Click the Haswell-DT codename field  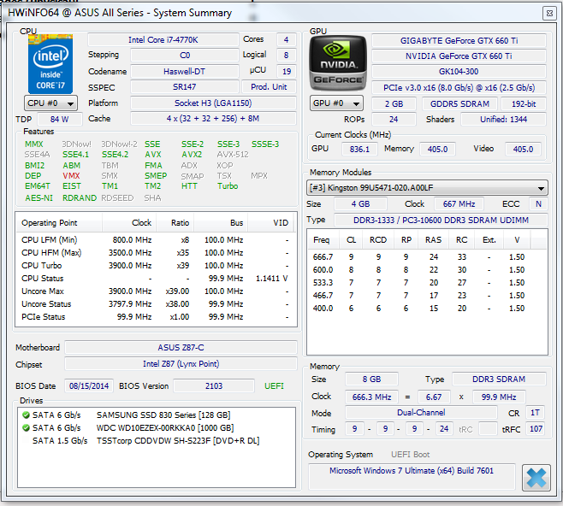point(185,71)
